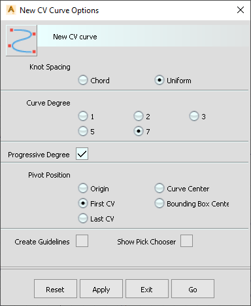Click the Reset button
251x306 pixels.
[56, 289]
